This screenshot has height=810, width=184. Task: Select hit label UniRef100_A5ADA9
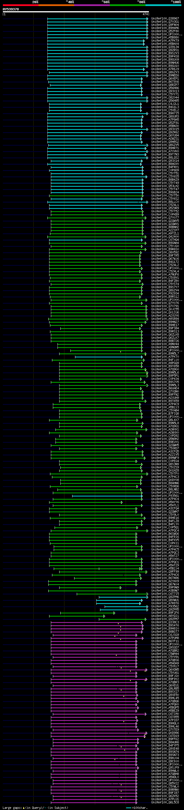pyautogui.click(x=165, y=663)
